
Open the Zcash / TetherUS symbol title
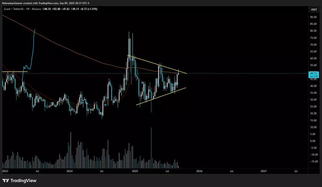(13, 9)
